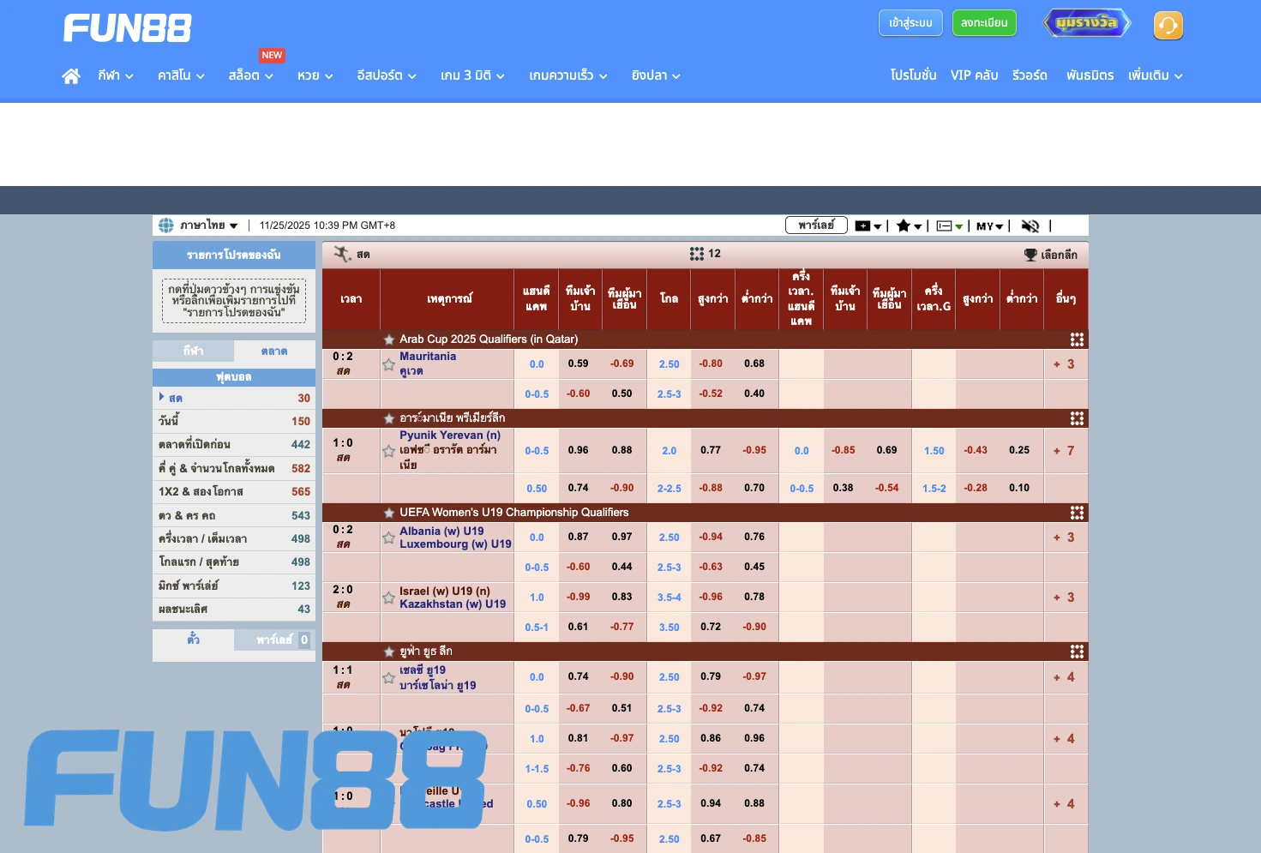Click the mute sound icon in odds toolbar
Image resolution: width=1261 pixels, height=853 pixels.
click(1030, 225)
